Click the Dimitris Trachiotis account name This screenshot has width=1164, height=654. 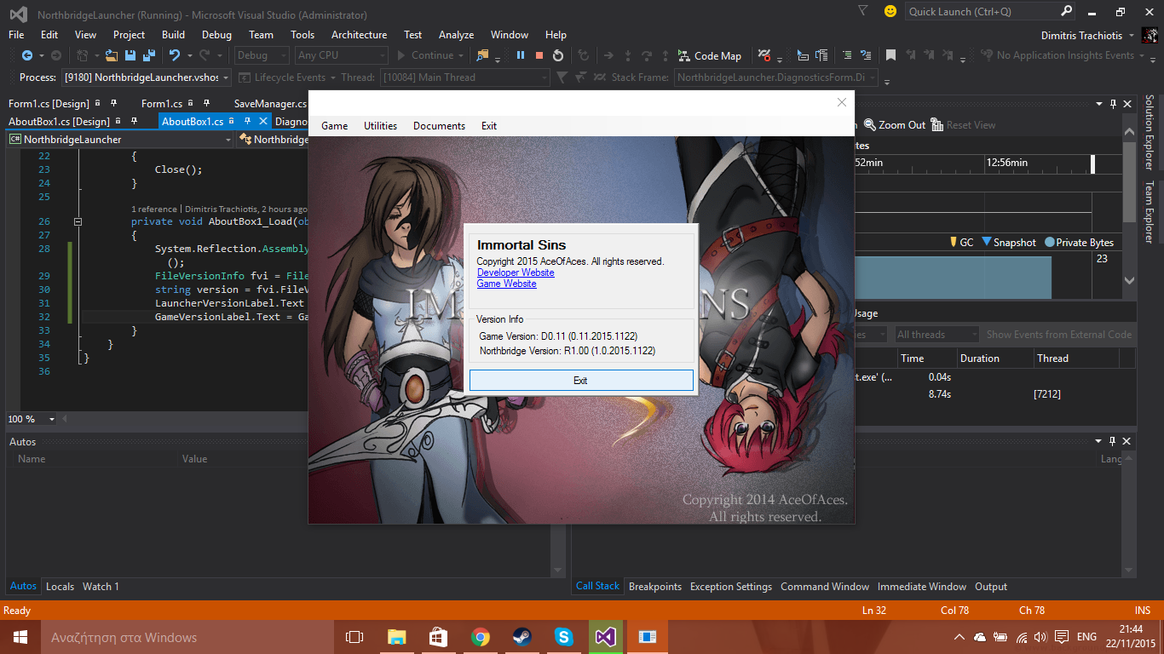pyautogui.click(x=1082, y=35)
